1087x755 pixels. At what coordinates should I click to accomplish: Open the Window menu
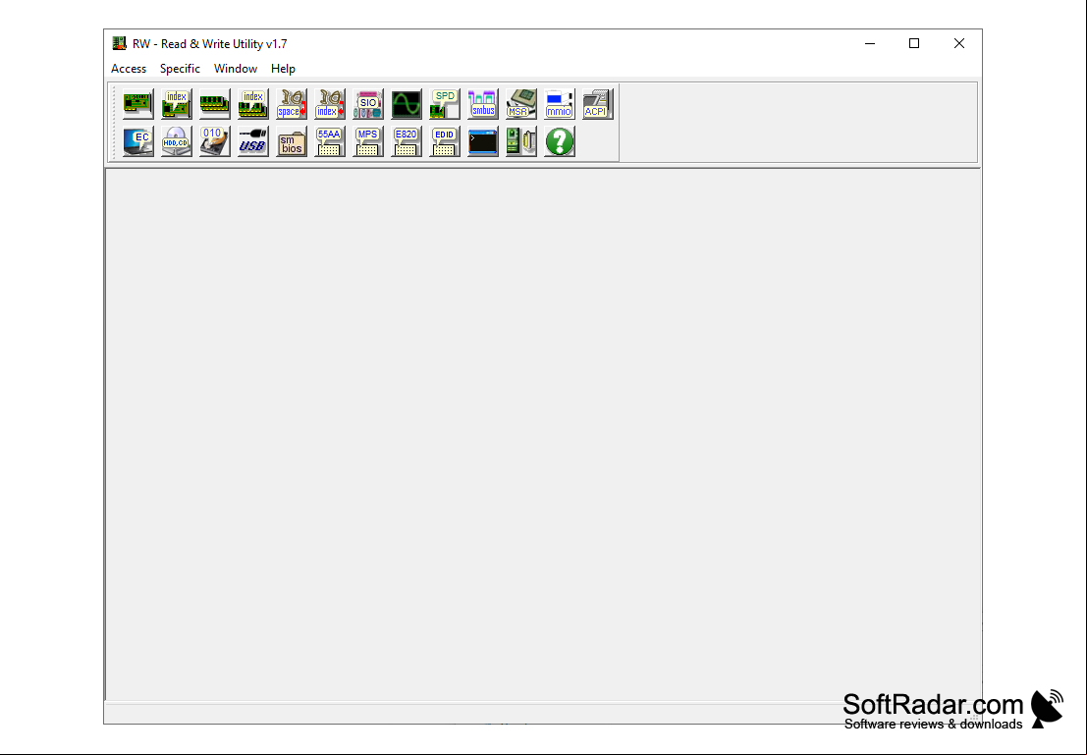(236, 69)
